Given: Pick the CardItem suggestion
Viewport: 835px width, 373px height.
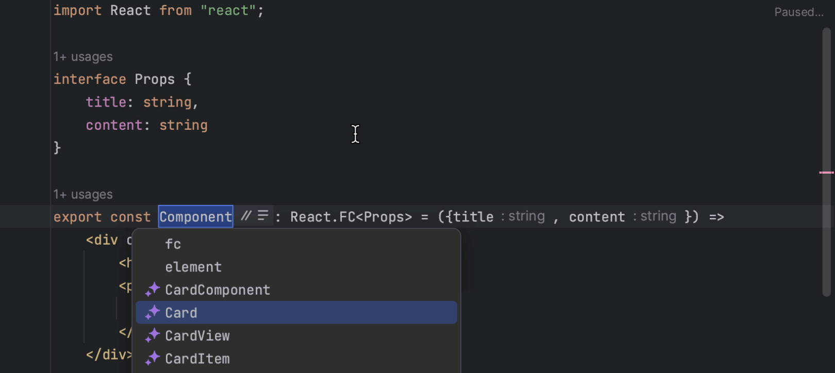Looking at the screenshot, I should coord(197,359).
